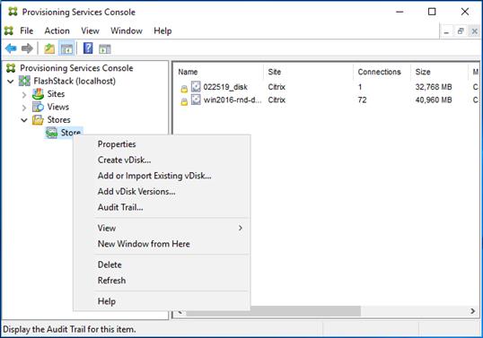Click the vDisk icon of 022519_disk
The height and width of the screenshot is (338, 483).
coord(196,87)
